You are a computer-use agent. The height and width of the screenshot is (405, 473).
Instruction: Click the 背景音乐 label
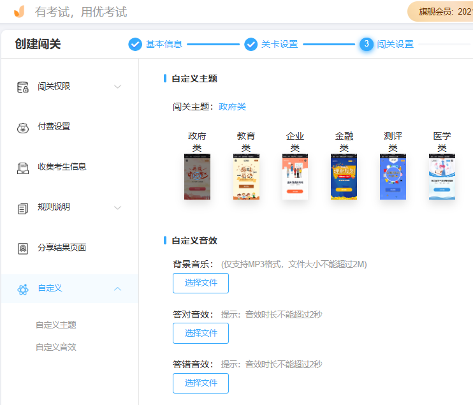[193, 265]
